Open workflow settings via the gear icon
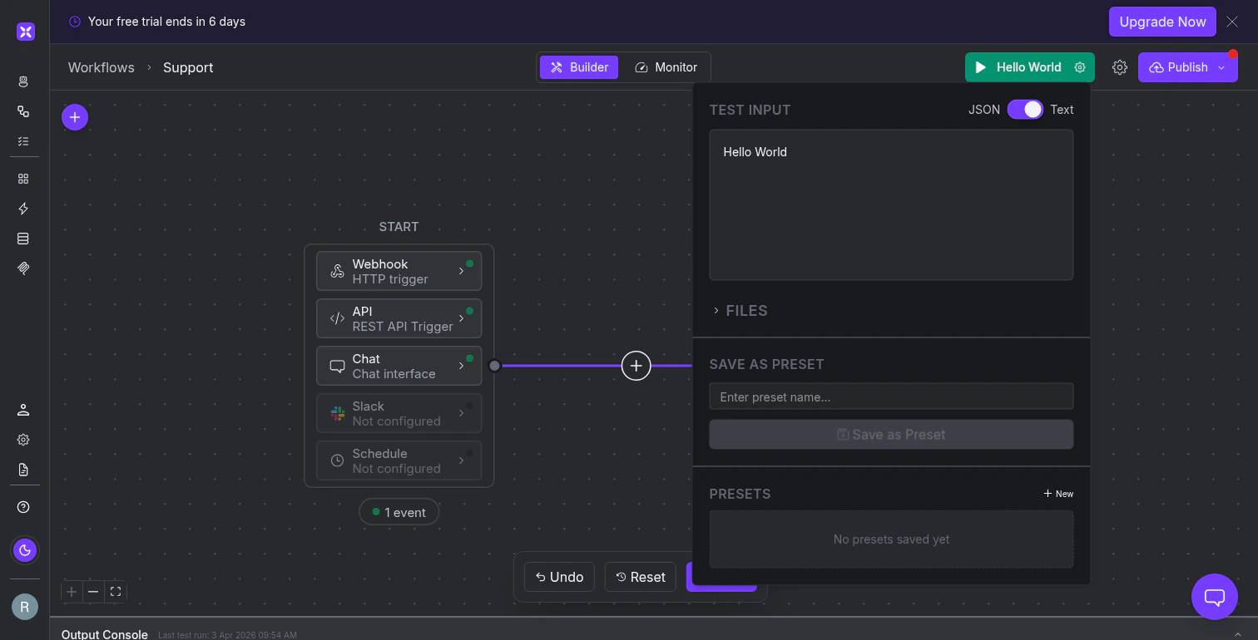 tap(1120, 67)
